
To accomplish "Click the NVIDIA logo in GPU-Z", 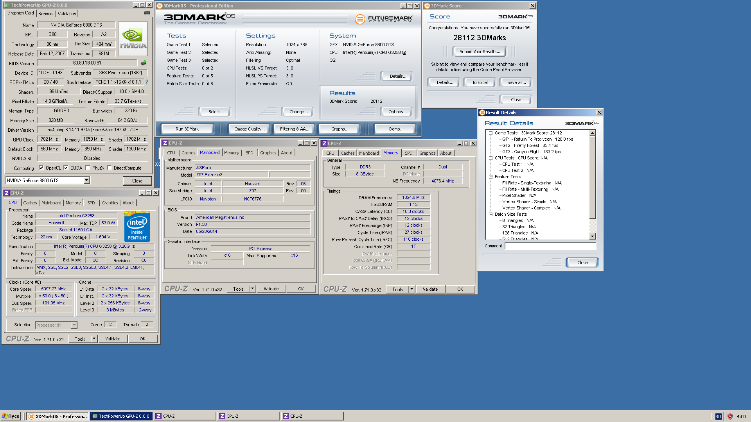I will point(133,38).
